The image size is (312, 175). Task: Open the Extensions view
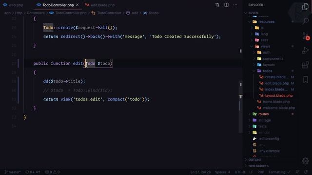[x=305, y=65]
